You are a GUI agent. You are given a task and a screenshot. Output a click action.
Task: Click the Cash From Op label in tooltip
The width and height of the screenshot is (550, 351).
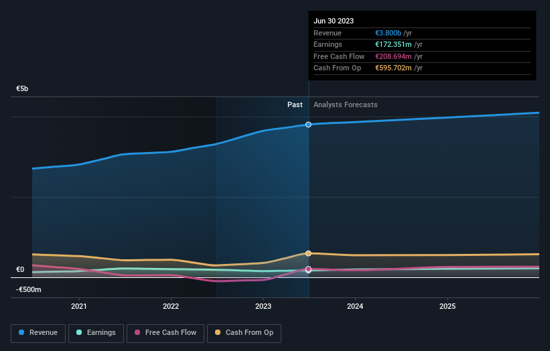point(337,68)
